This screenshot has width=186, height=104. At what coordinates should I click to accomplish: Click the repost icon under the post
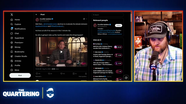tap(49, 73)
